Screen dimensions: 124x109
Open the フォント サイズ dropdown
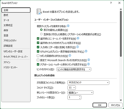pyautogui.click(x=72, y=88)
